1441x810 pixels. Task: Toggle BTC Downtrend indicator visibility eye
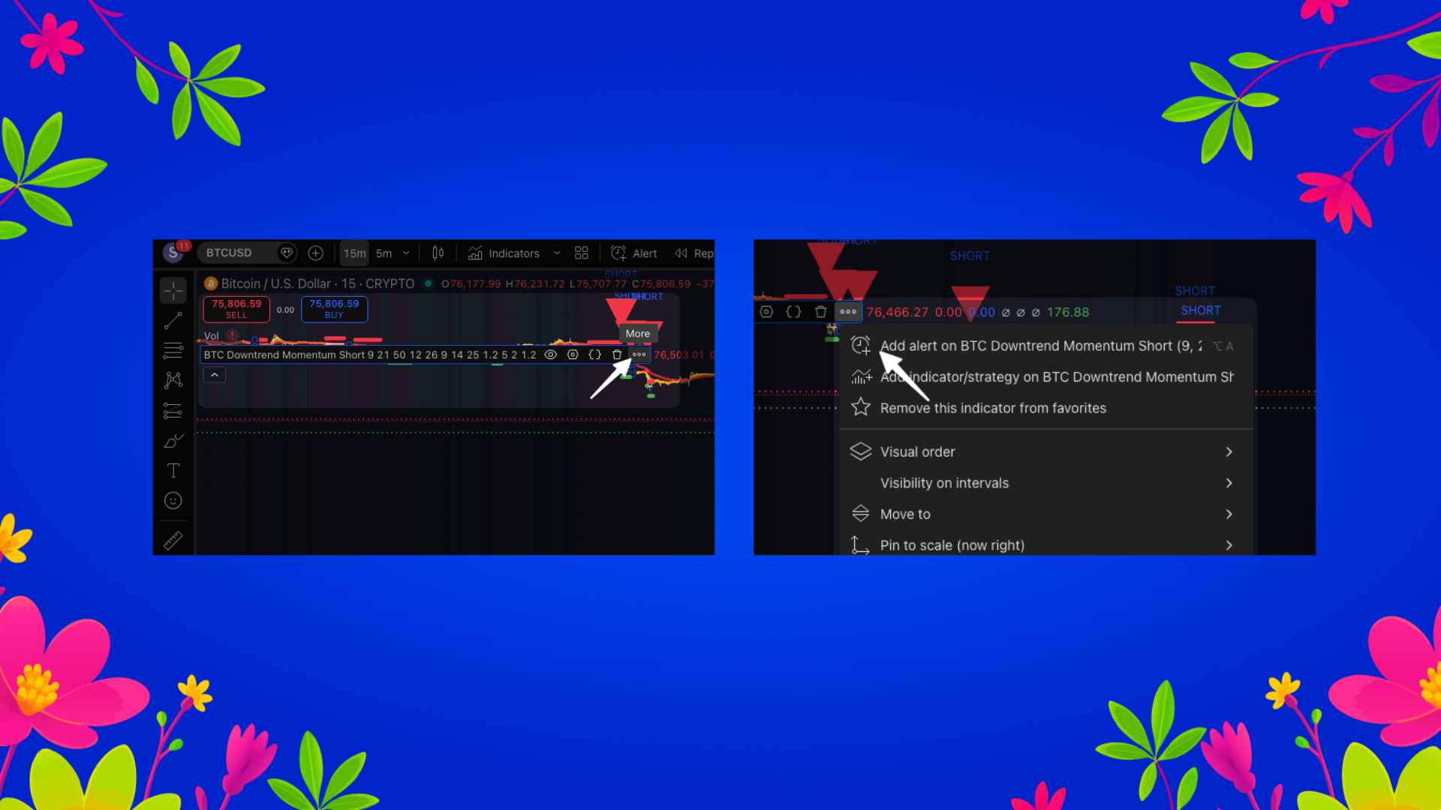tap(550, 355)
